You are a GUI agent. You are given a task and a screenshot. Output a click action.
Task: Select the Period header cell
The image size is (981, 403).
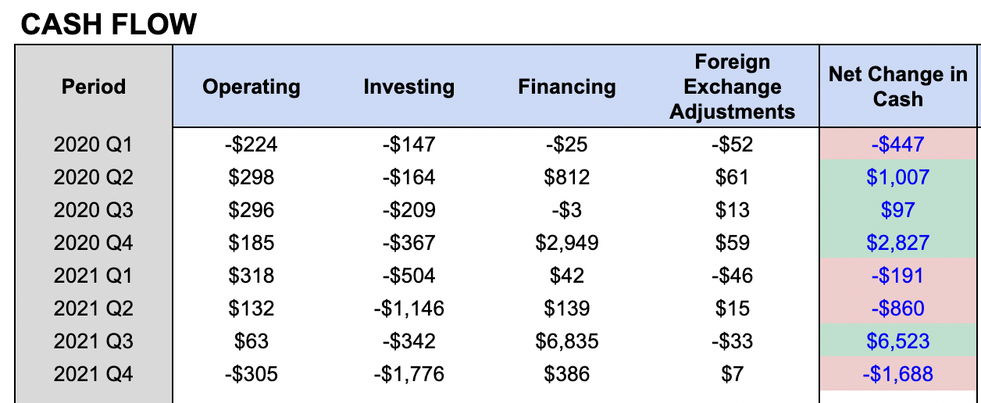tap(94, 87)
